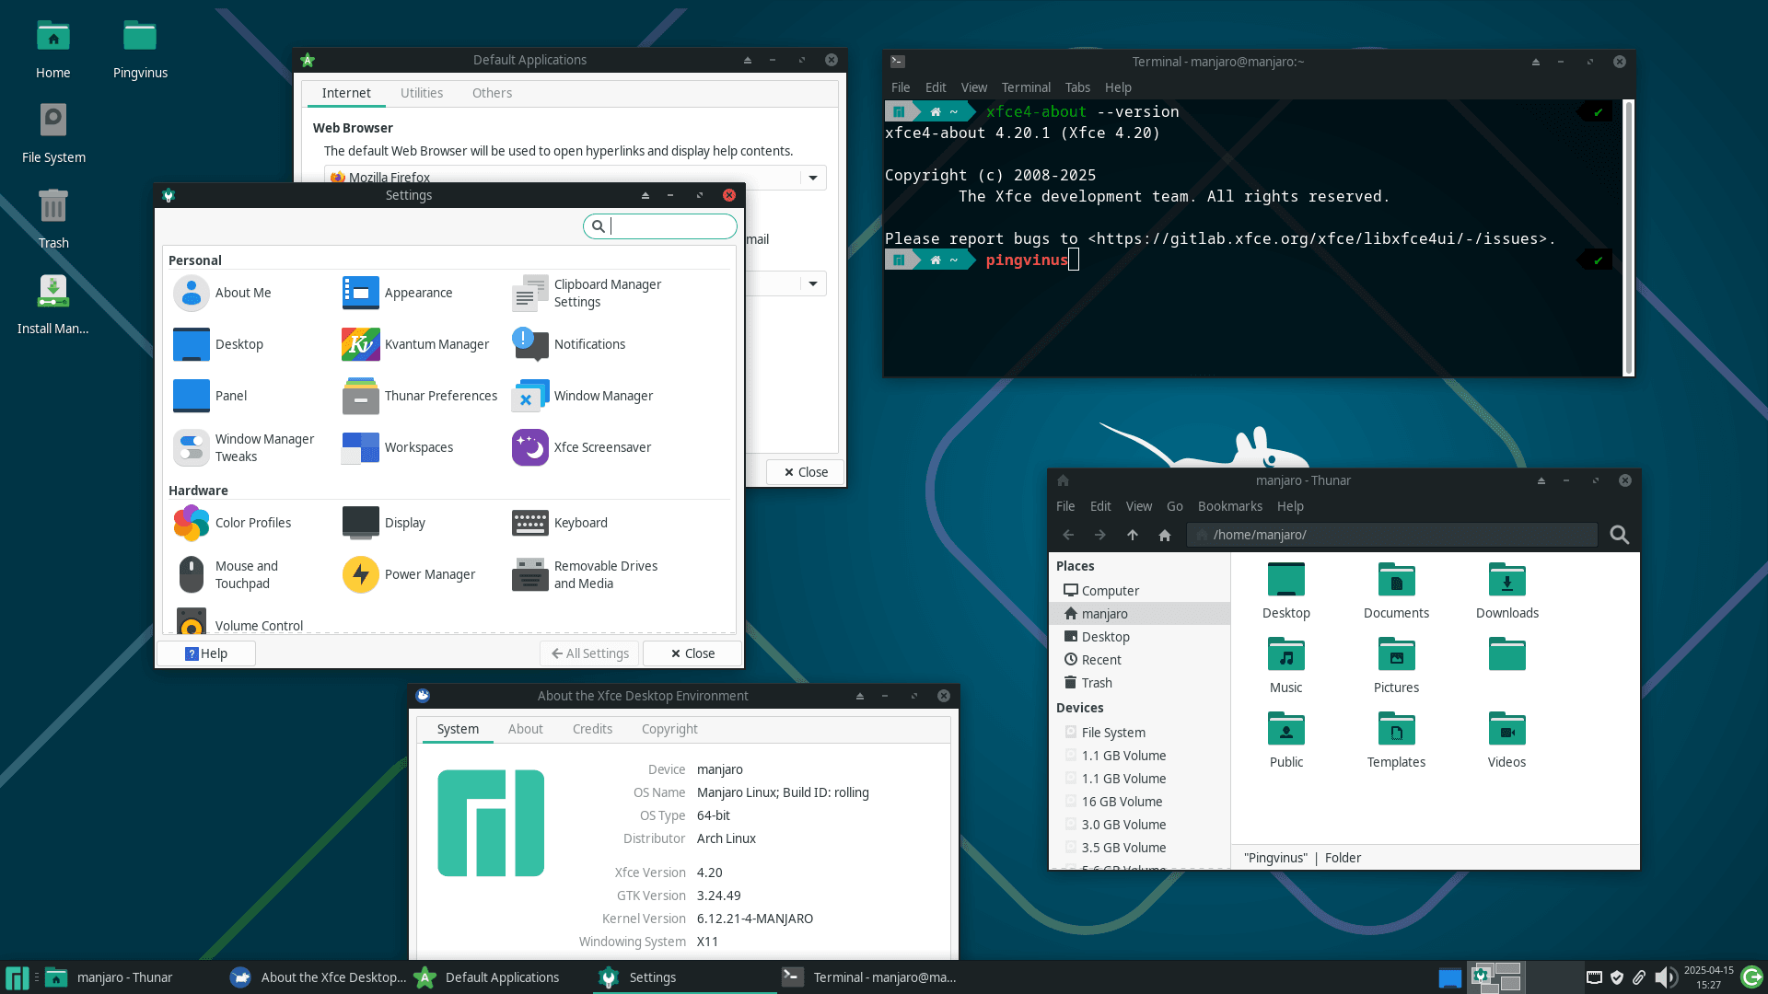
Task: Open the Templates folder in Thunar
Action: click(x=1396, y=740)
